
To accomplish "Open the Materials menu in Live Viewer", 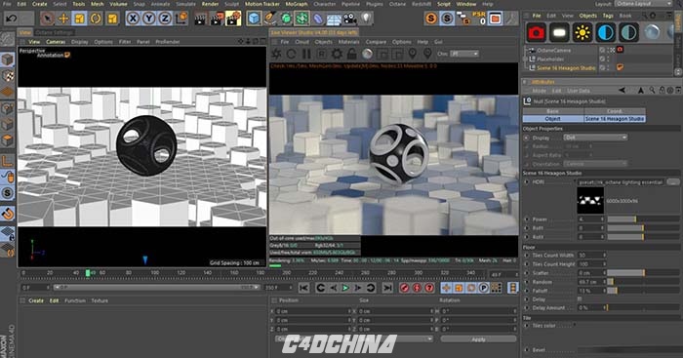I will point(349,42).
